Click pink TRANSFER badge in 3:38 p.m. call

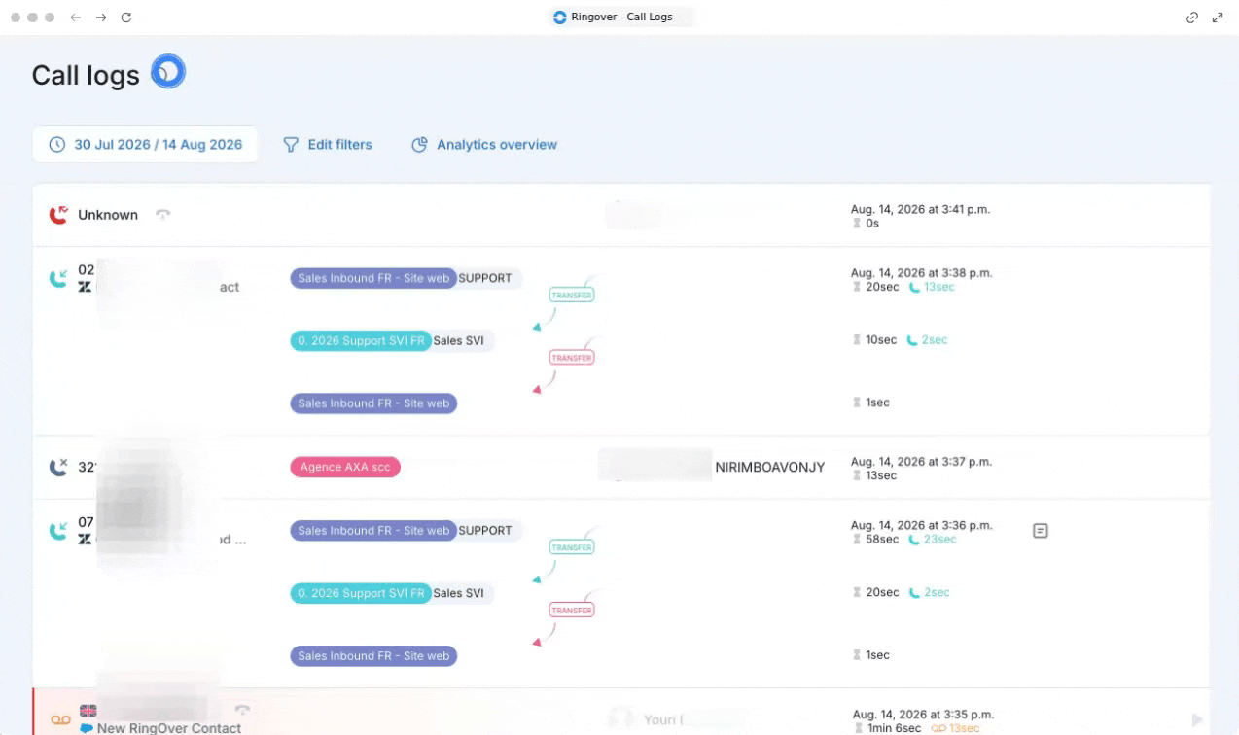pos(572,358)
